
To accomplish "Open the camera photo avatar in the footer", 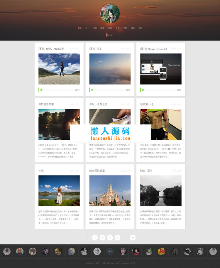I will [187, 252].
